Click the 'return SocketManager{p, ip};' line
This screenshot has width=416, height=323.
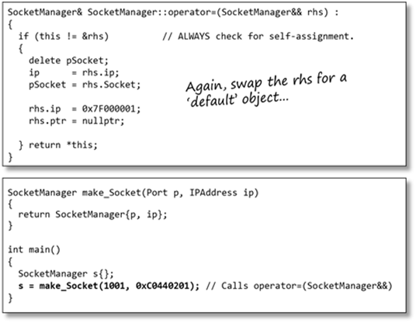92,214
